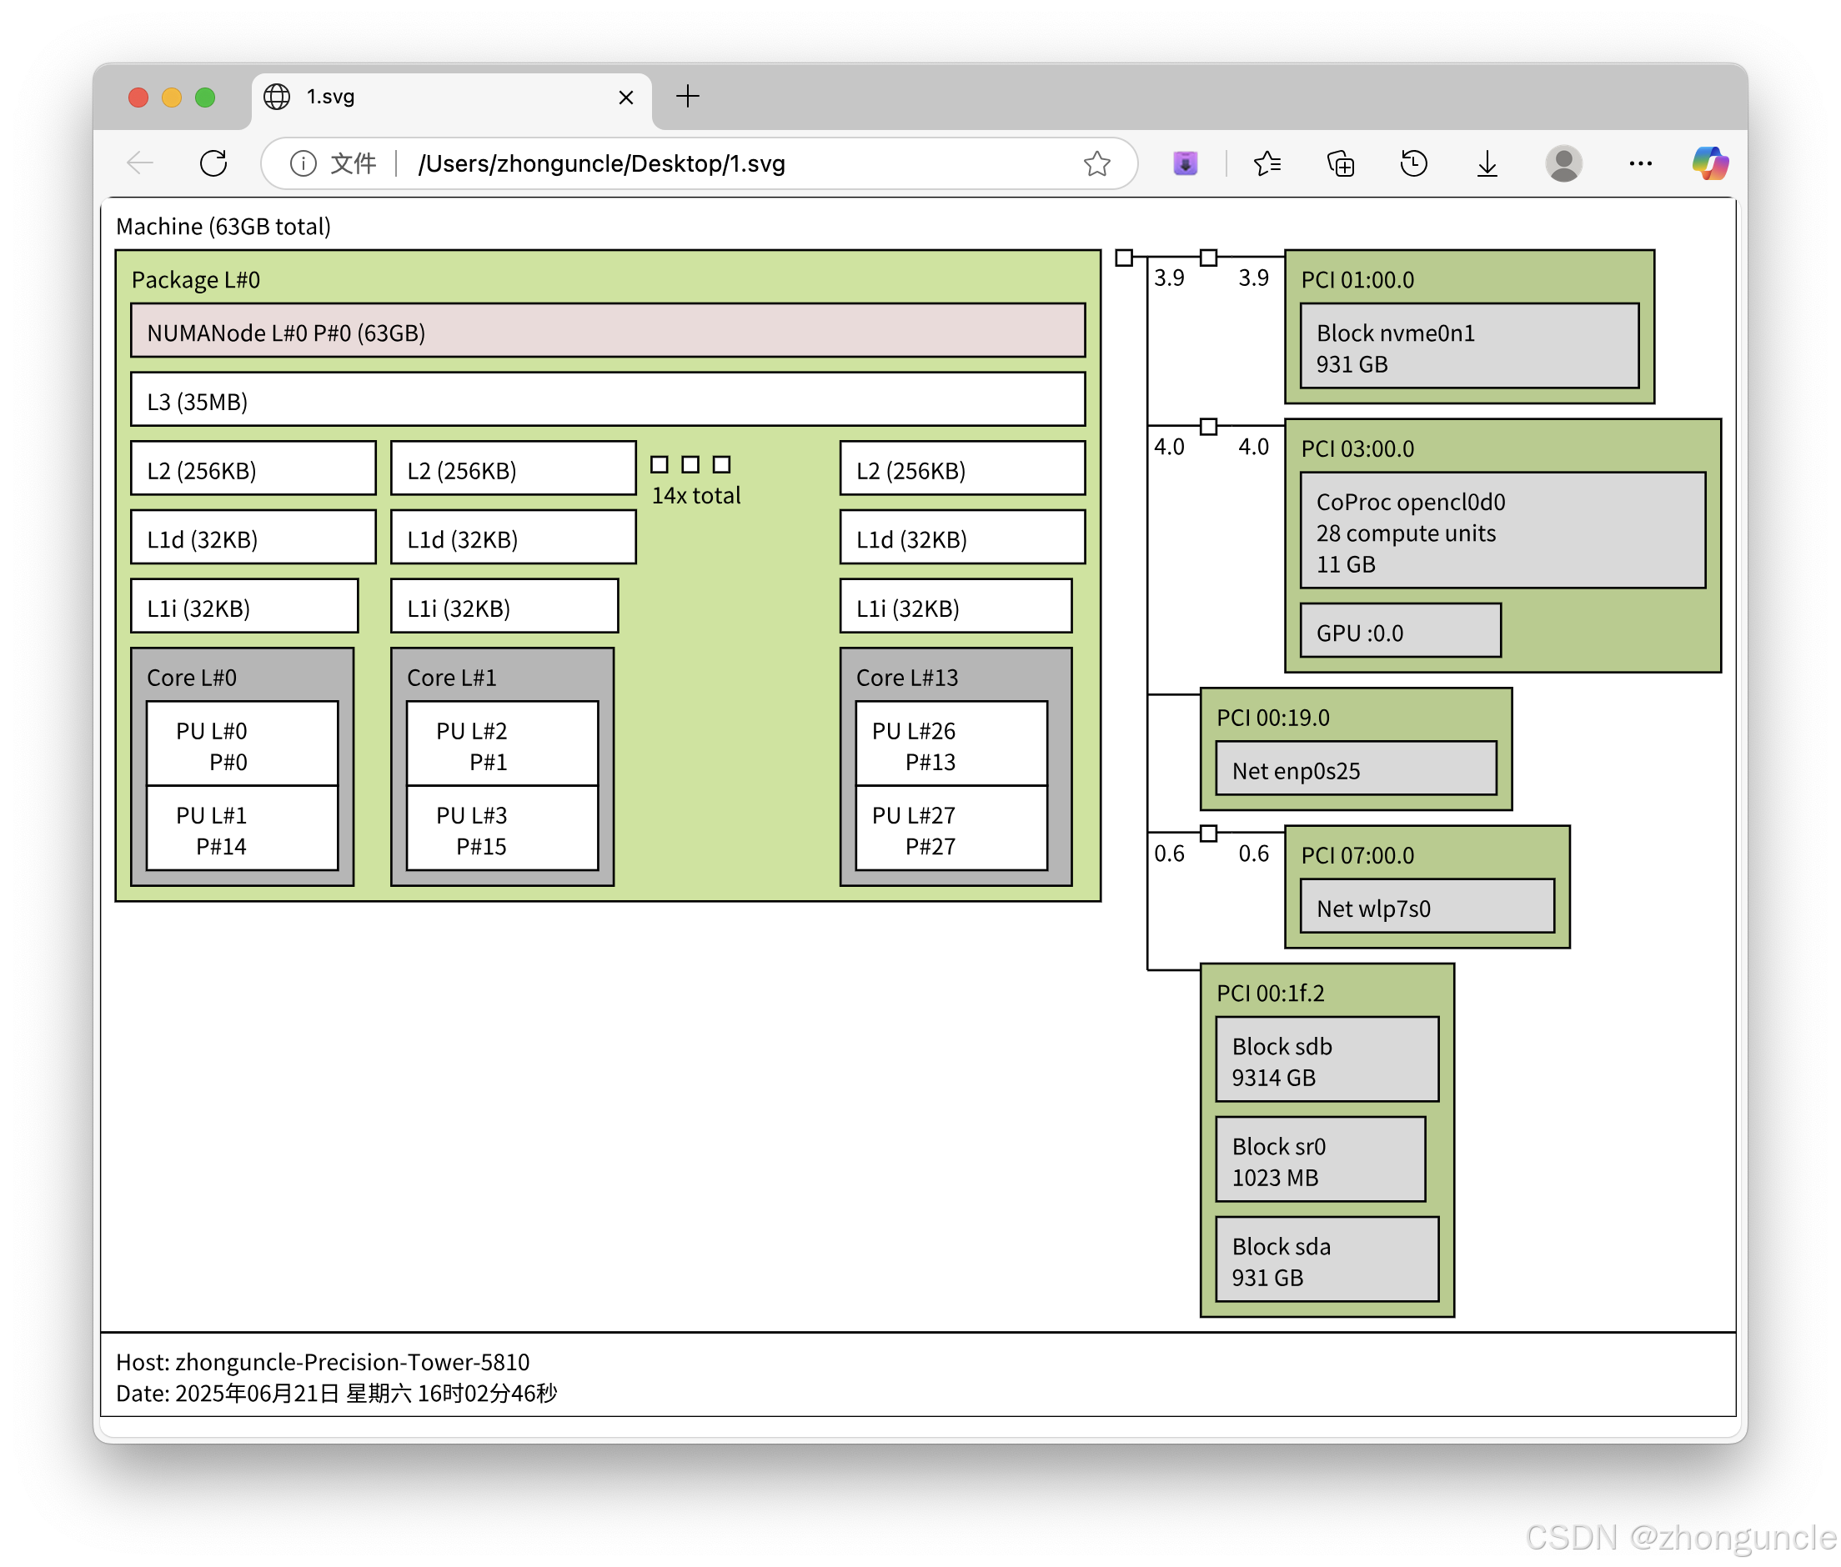Add page to favorites with the star
Viewport: 1841px width, 1567px height.
pos(1098,163)
